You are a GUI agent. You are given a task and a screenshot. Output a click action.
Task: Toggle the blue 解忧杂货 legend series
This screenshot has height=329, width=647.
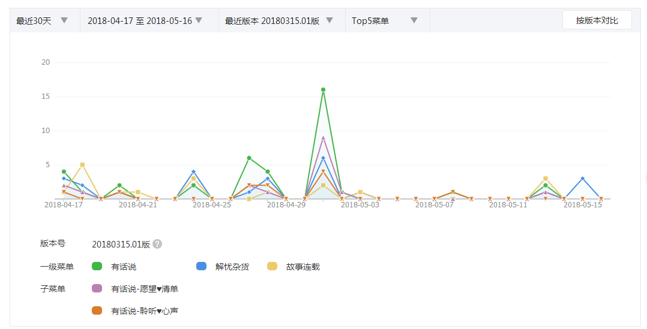[x=202, y=266]
